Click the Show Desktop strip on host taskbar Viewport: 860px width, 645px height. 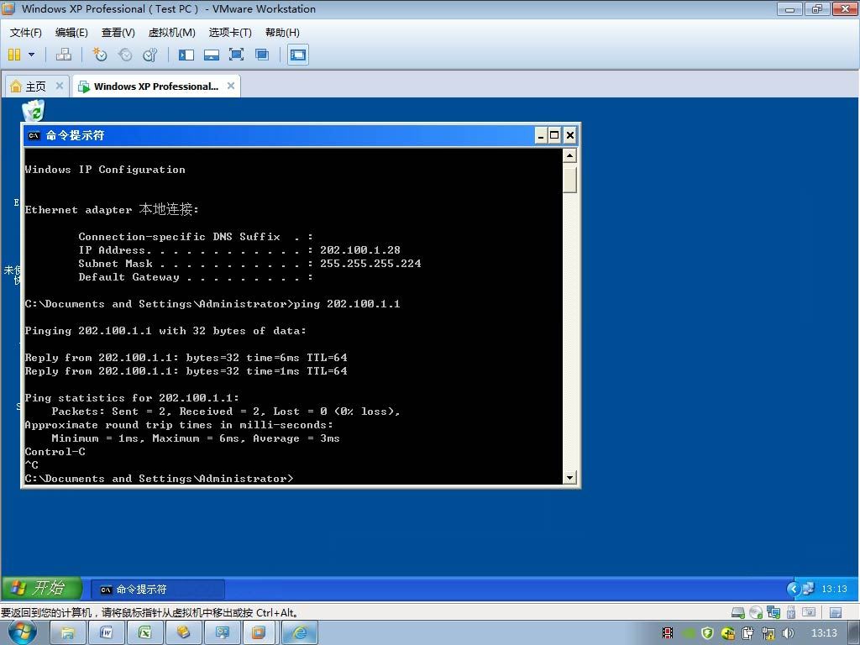tap(855, 633)
